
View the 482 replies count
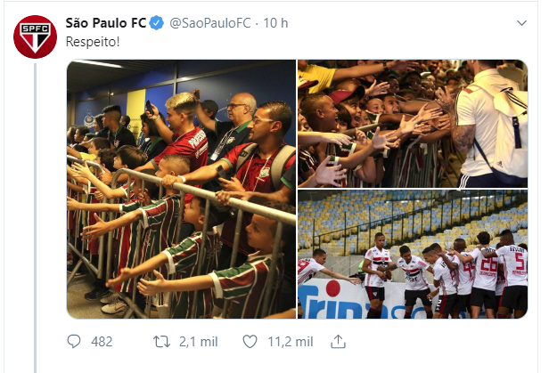pyautogui.click(x=102, y=342)
